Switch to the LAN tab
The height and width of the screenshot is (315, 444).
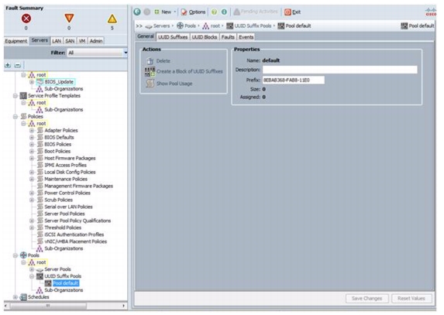(57, 41)
